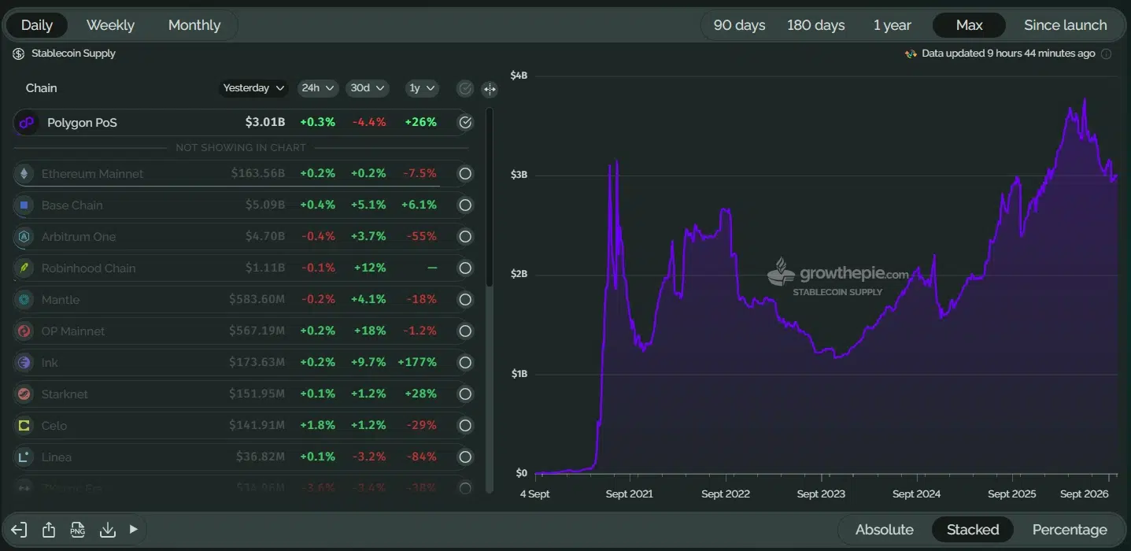Switch to the Daily tab

click(x=37, y=25)
